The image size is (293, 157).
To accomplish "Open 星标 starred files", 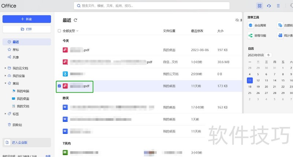I will (16, 50).
